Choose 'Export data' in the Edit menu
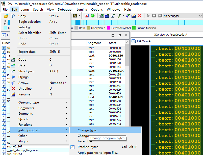The height and width of the screenshot is (155, 203). 40,52
